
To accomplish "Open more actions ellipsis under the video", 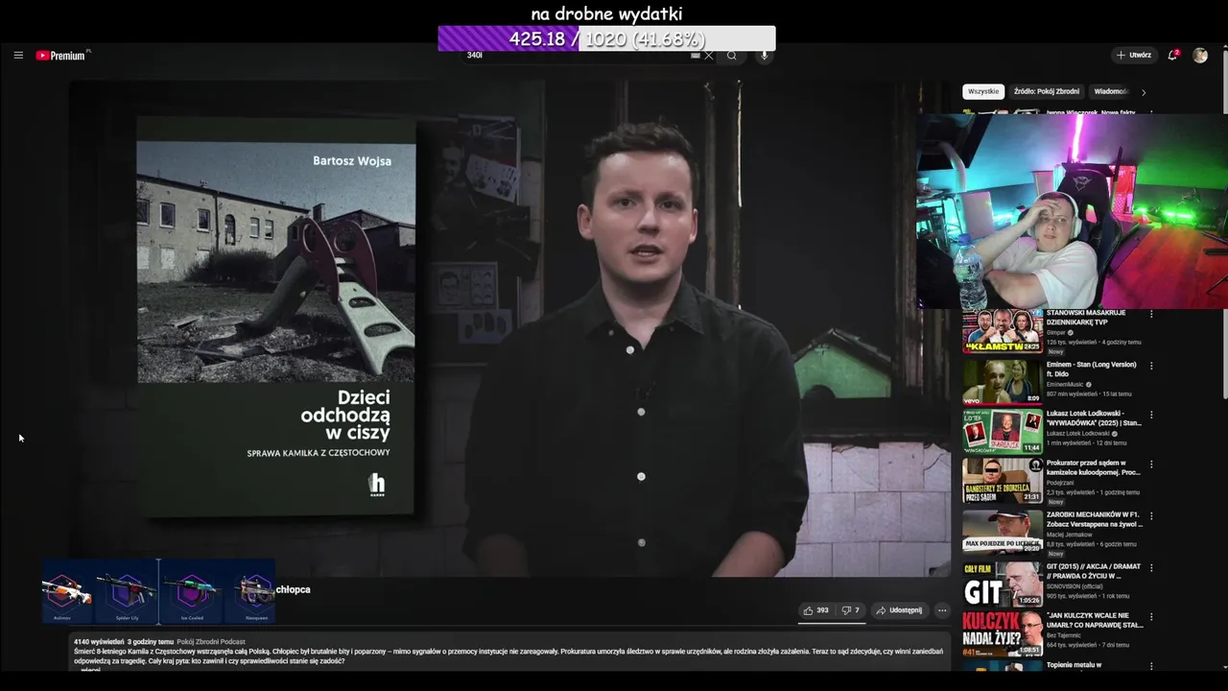I will 942,610.
